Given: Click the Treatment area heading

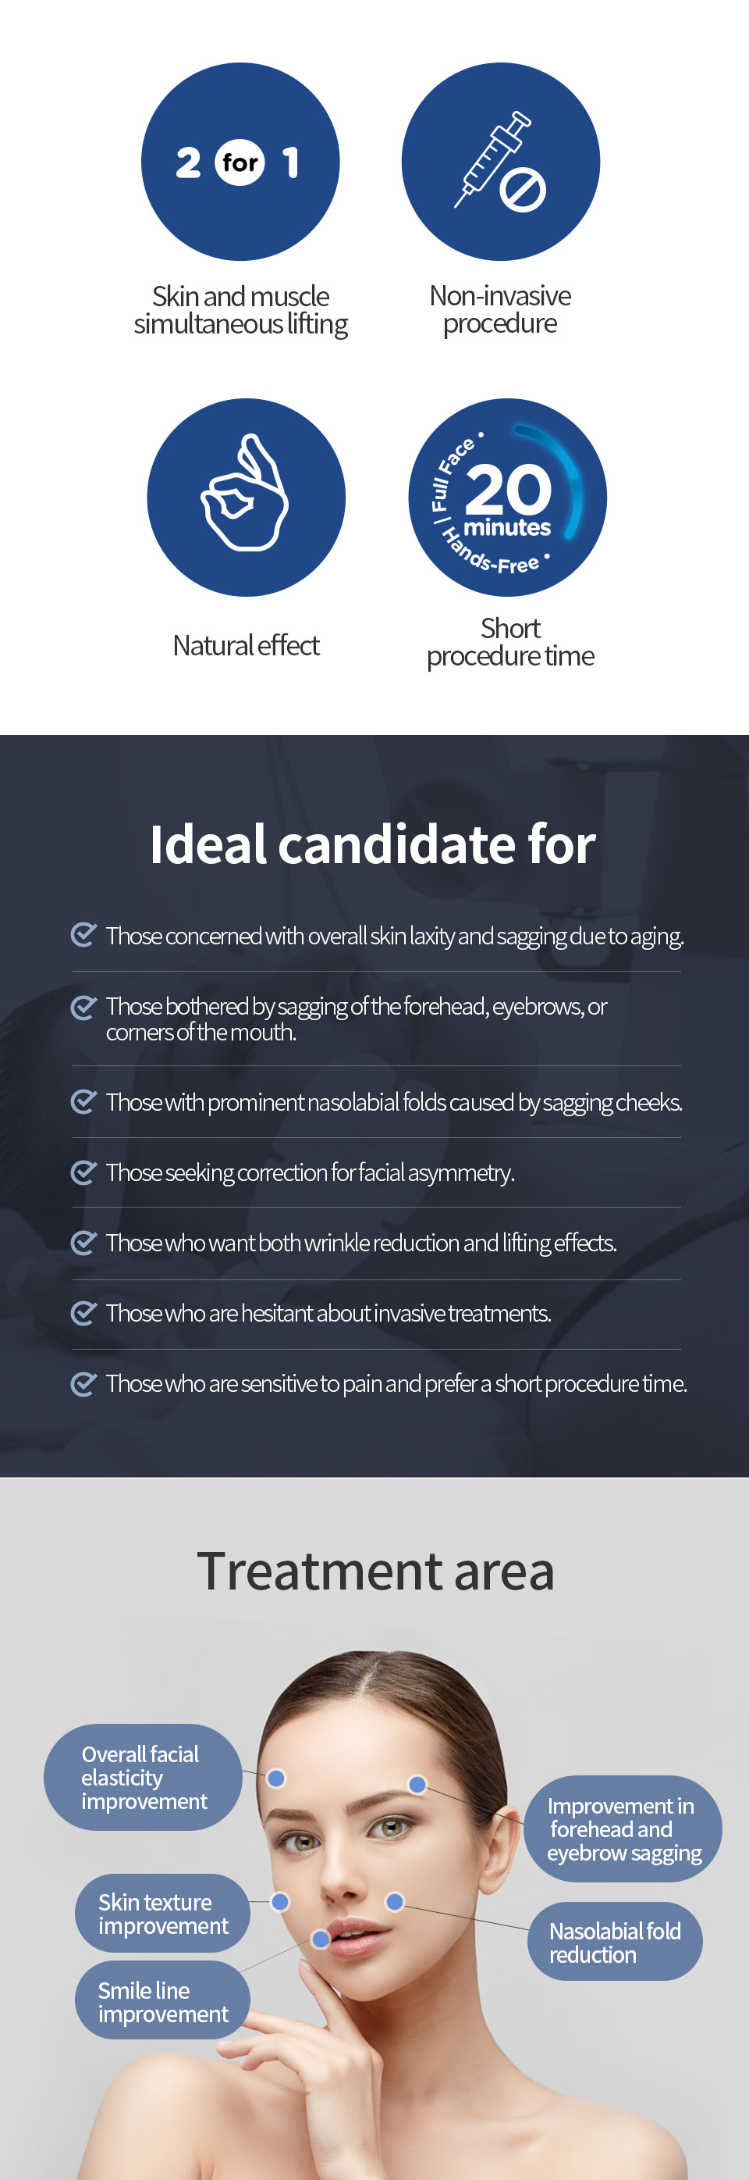Looking at the screenshot, I should point(375,1572).
